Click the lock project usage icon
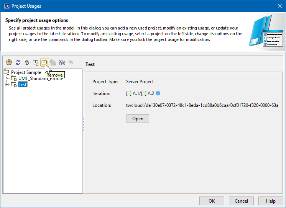This screenshot has height=208, width=286. coord(26,62)
